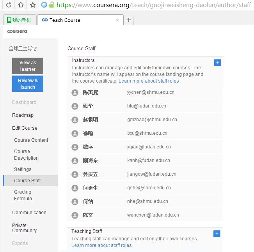This screenshot has height=252, width=254.
Task: Click the course title 全球卫生导论
Action: point(23,48)
